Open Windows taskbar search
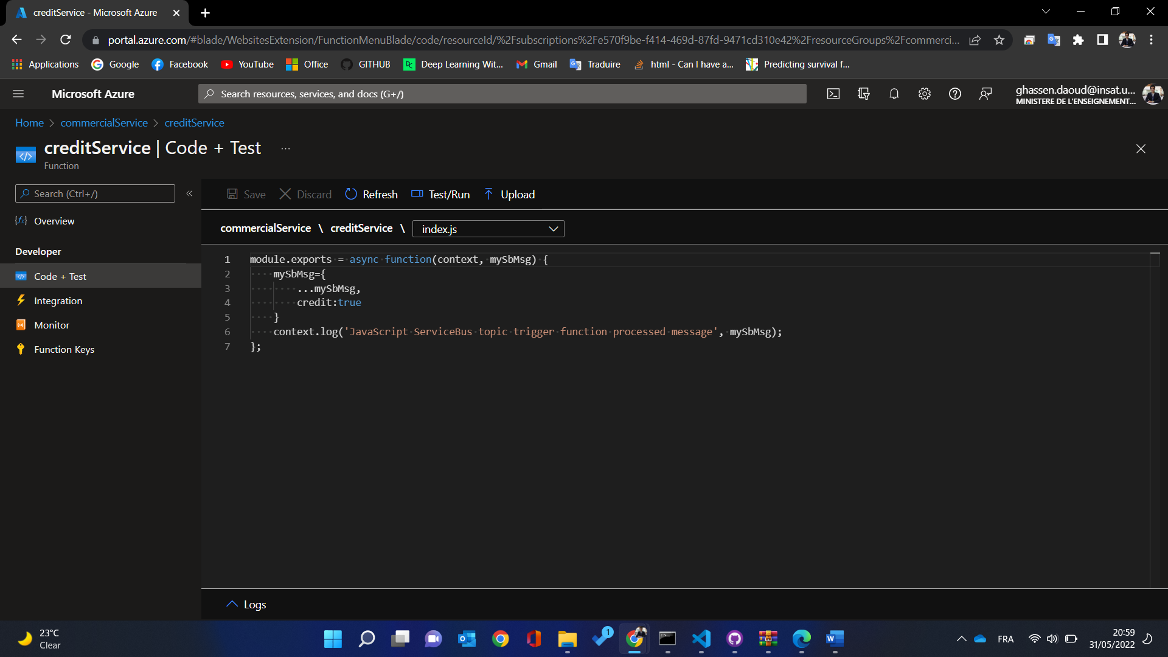 (x=367, y=639)
